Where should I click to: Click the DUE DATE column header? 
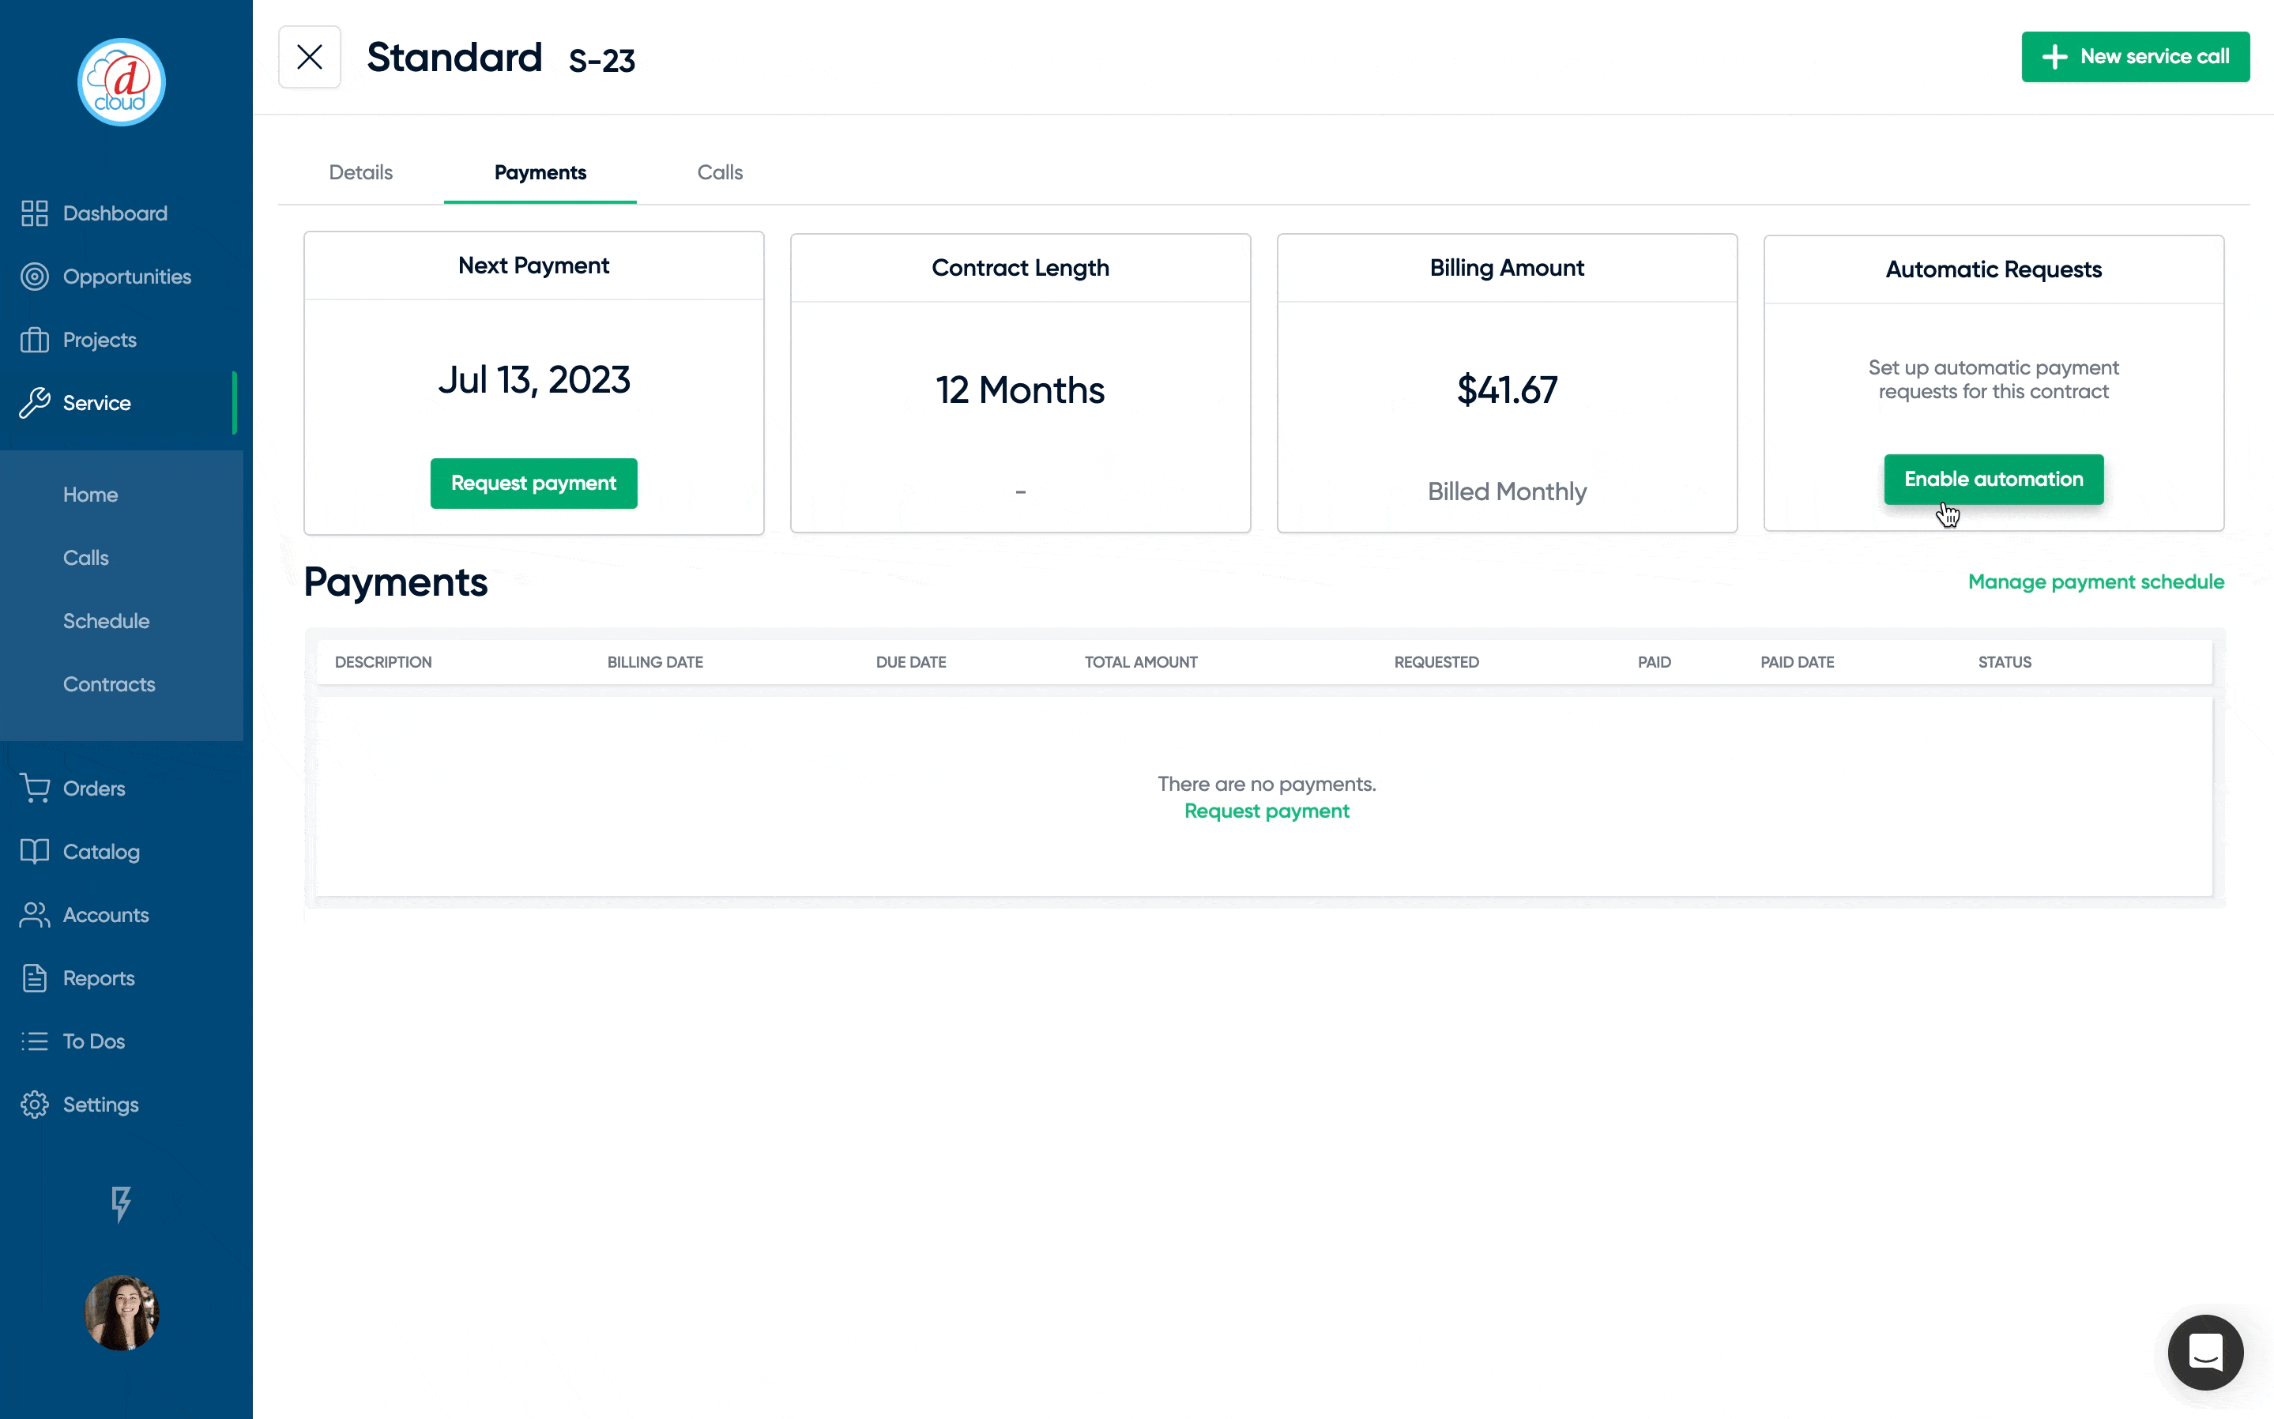point(910,661)
